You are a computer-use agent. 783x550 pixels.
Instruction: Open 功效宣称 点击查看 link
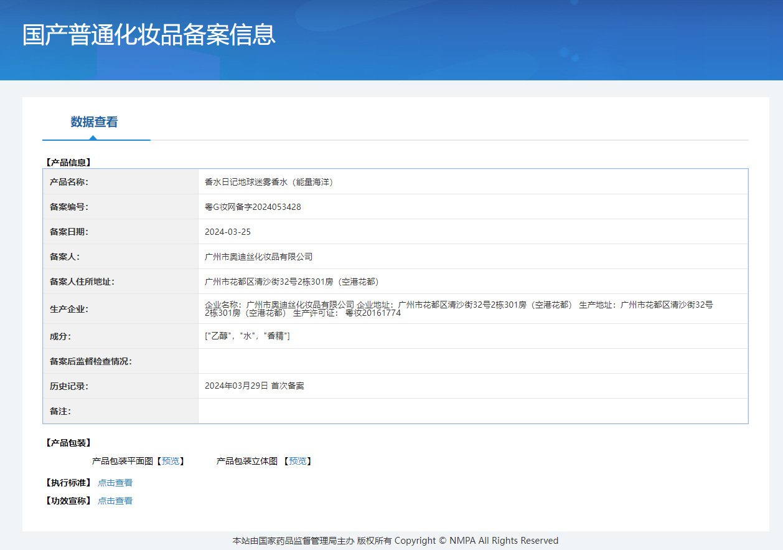115,501
